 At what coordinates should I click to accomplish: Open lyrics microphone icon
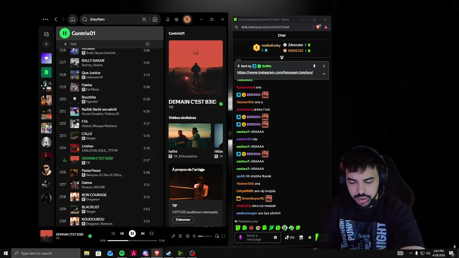174,236
